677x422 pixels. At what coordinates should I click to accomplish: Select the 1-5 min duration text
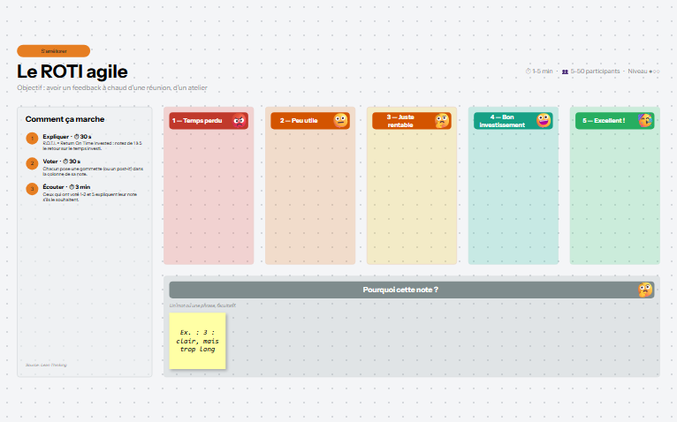pos(543,72)
